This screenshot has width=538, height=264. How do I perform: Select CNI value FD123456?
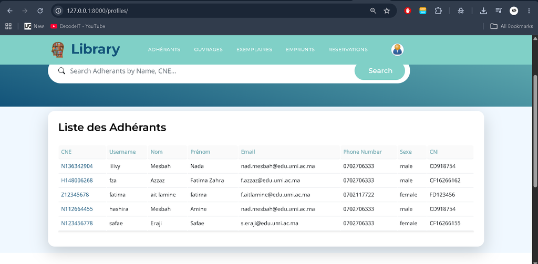442,195
